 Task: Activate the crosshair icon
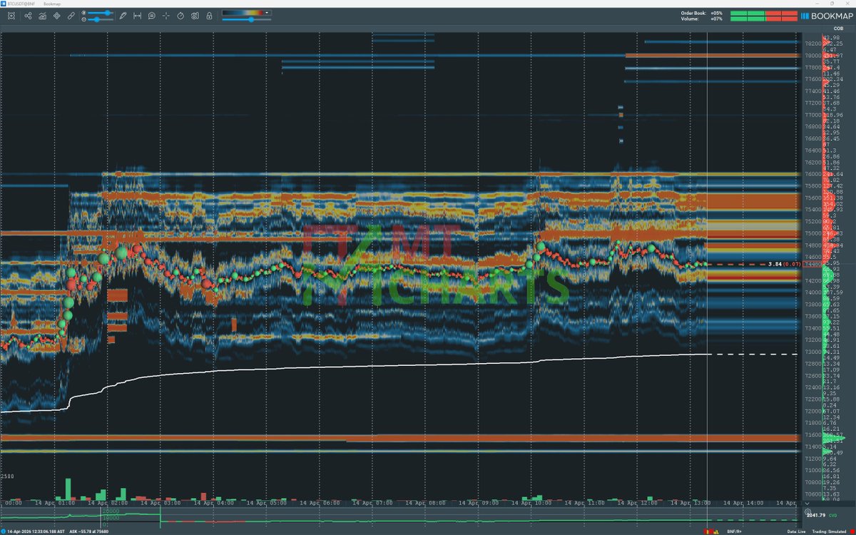[165, 15]
